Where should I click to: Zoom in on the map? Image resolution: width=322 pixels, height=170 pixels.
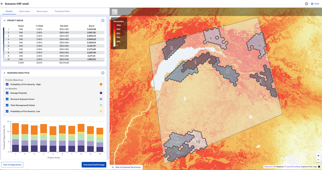point(318,156)
